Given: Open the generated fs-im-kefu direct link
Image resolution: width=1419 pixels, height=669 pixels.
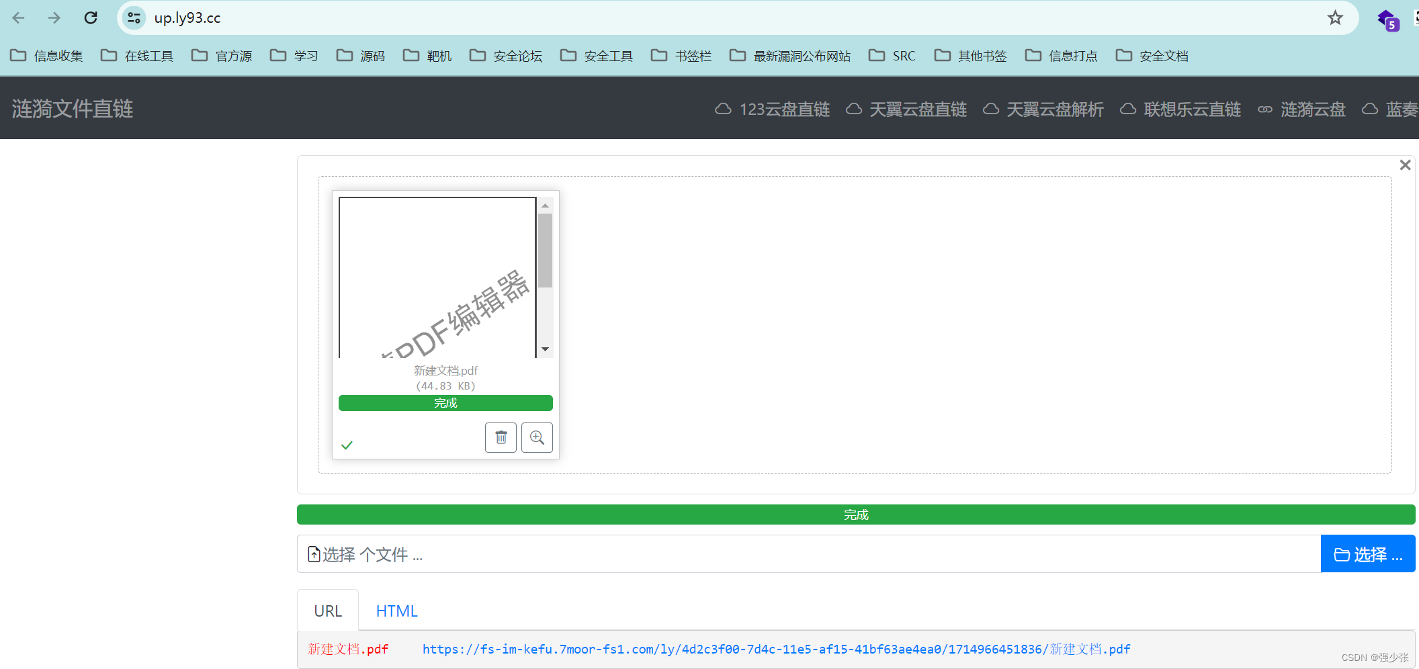Looking at the screenshot, I should pos(776,650).
